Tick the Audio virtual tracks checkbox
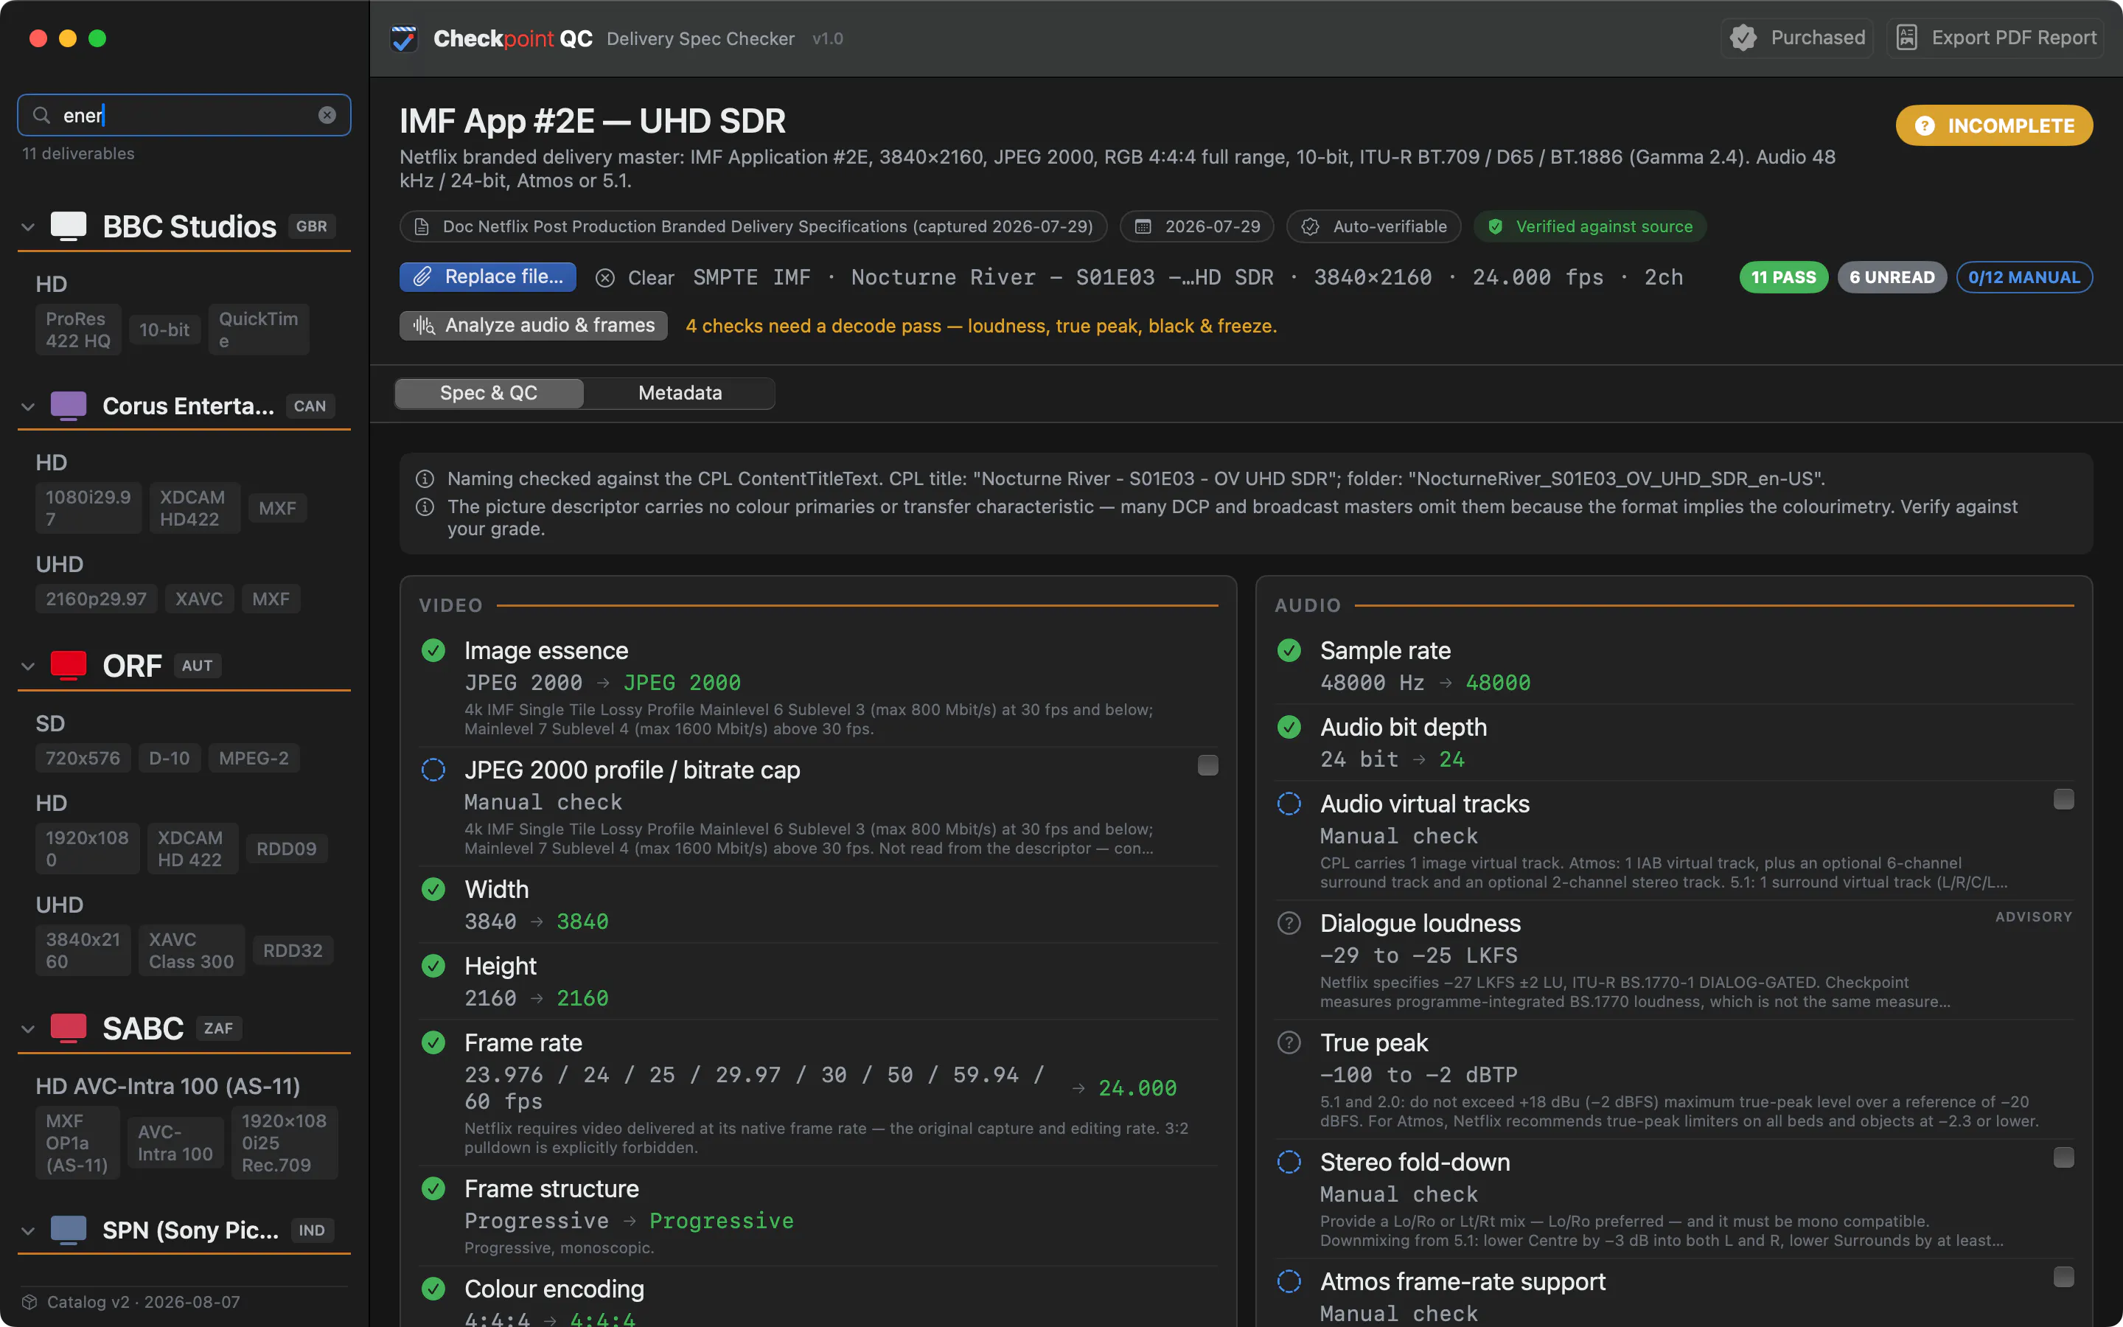 tap(2063, 798)
